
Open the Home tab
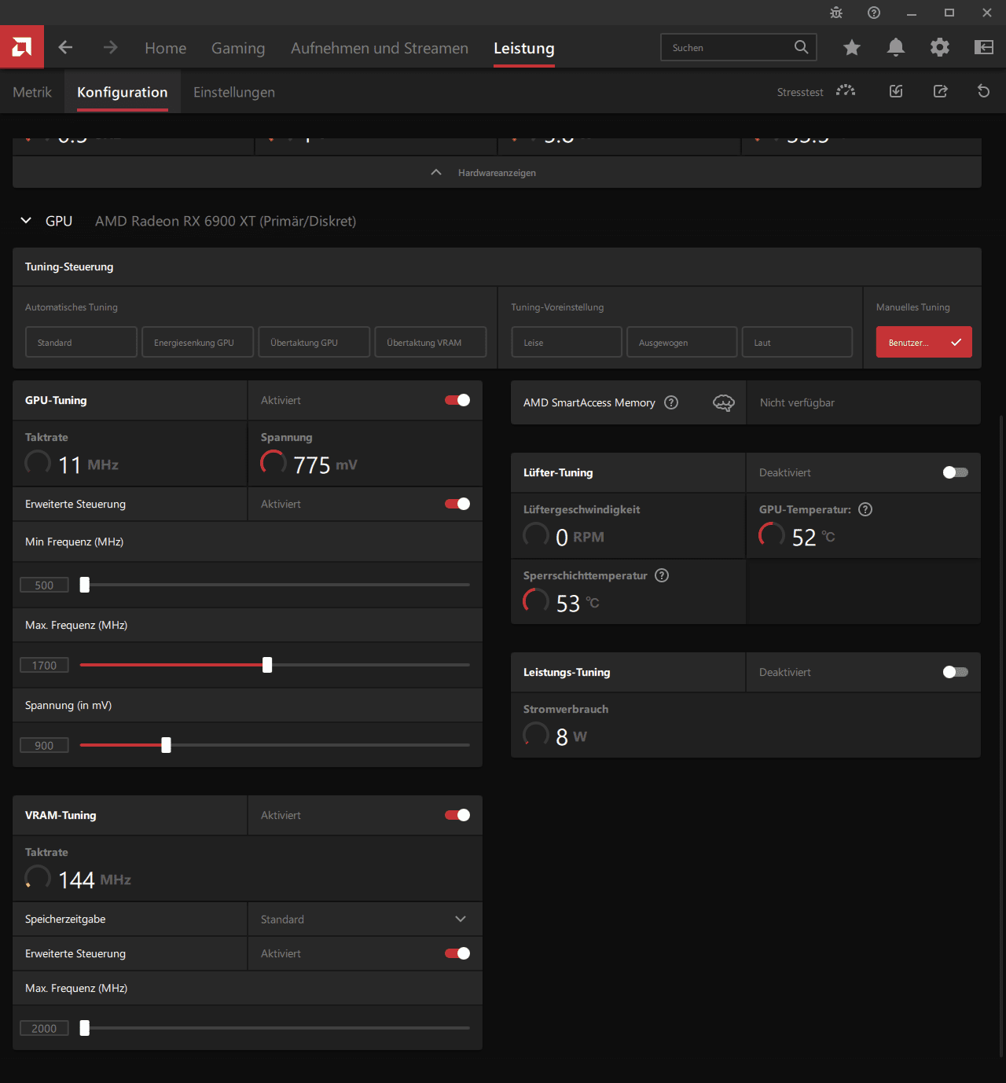coord(166,48)
